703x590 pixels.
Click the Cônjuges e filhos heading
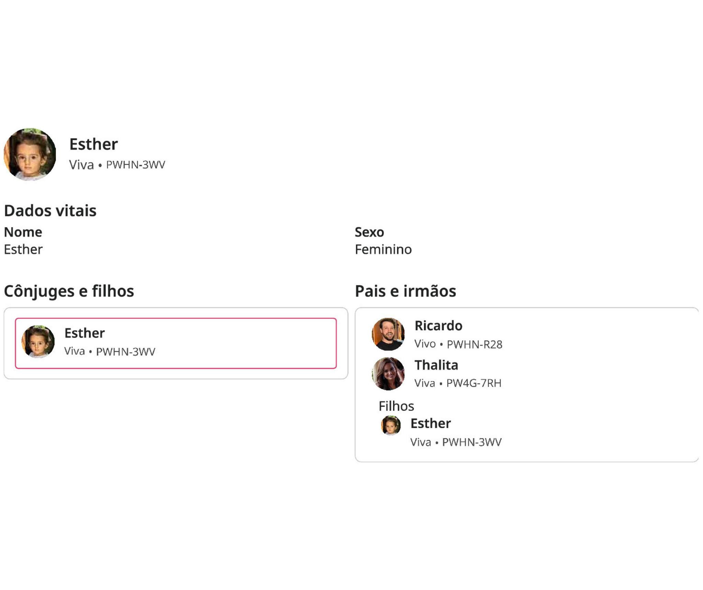pos(69,291)
